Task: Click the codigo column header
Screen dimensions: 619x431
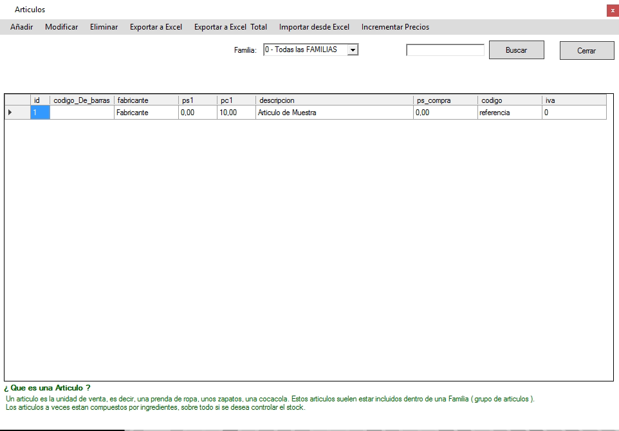Action: tap(510, 100)
